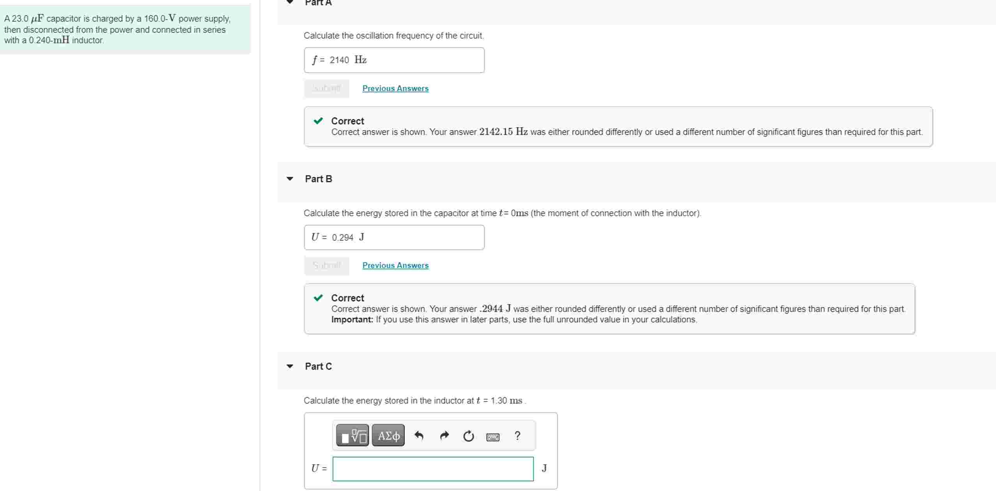This screenshot has height=491, width=996.
Task: Click the green checkmark in Part B feedback
Action: click(318, 298)
